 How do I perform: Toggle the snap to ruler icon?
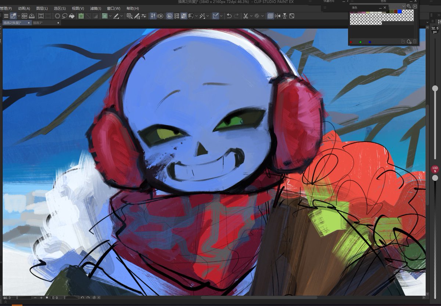coord(215,16)
